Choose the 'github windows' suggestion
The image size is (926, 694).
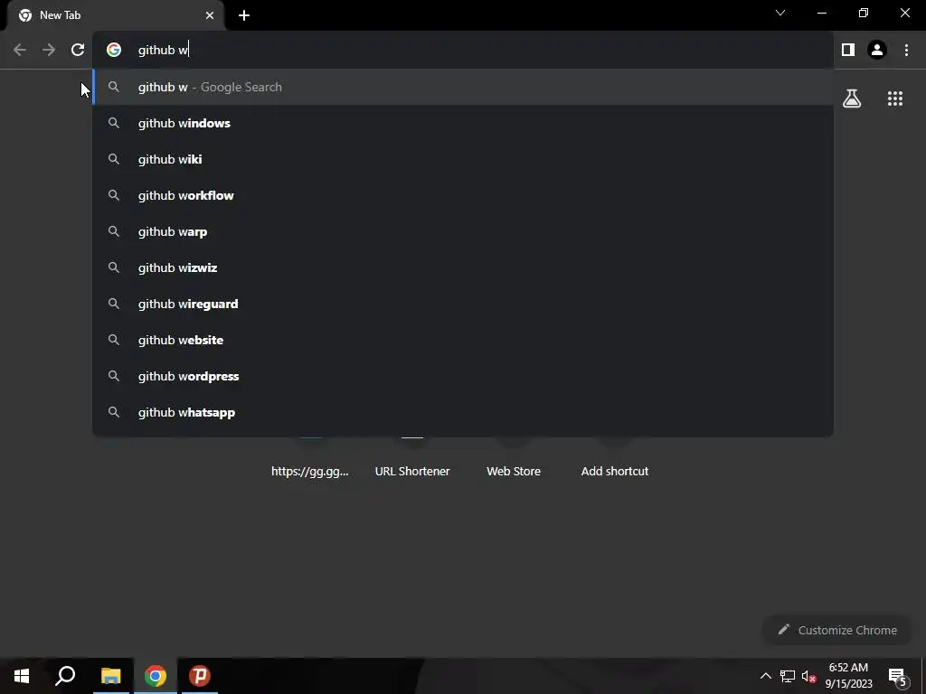(x=463, y=123)
